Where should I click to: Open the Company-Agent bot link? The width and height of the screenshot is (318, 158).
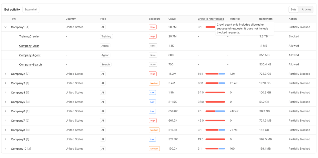(x=30, y=55)
